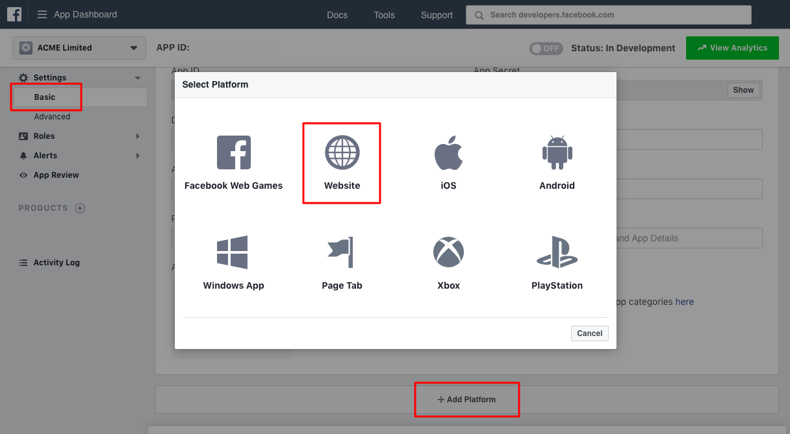The image size is (790, 434).
Task: Cancel the Select Platform dialog
Action: (590, 333)
